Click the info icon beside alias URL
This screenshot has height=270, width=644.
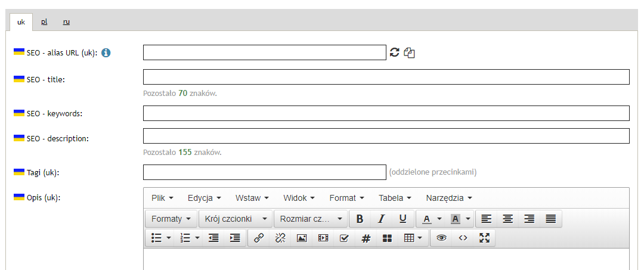coord(106,52)
